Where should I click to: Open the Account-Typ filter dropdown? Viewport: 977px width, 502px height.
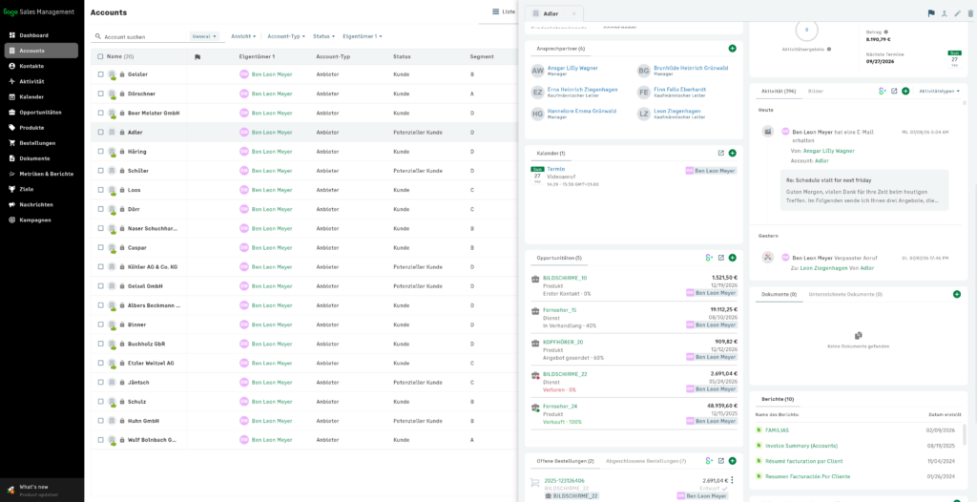(x=286, y=36)
